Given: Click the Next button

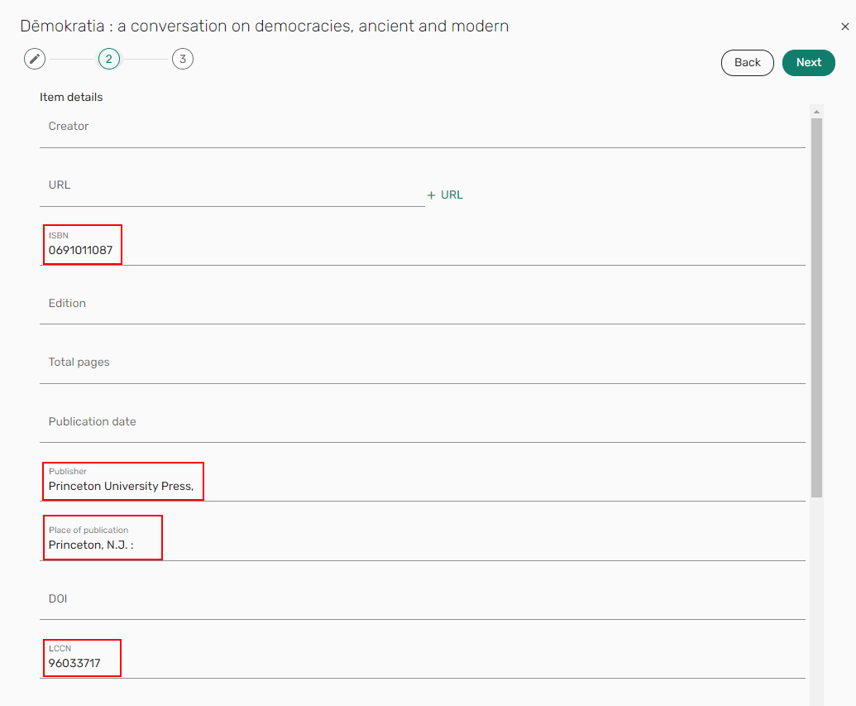Looking at the screenshot, I should pyautogui.click(x=808, y=63).
